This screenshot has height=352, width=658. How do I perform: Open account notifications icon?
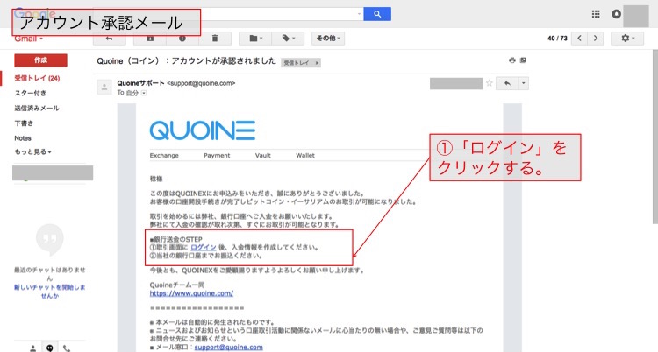[x=616, y=14]
